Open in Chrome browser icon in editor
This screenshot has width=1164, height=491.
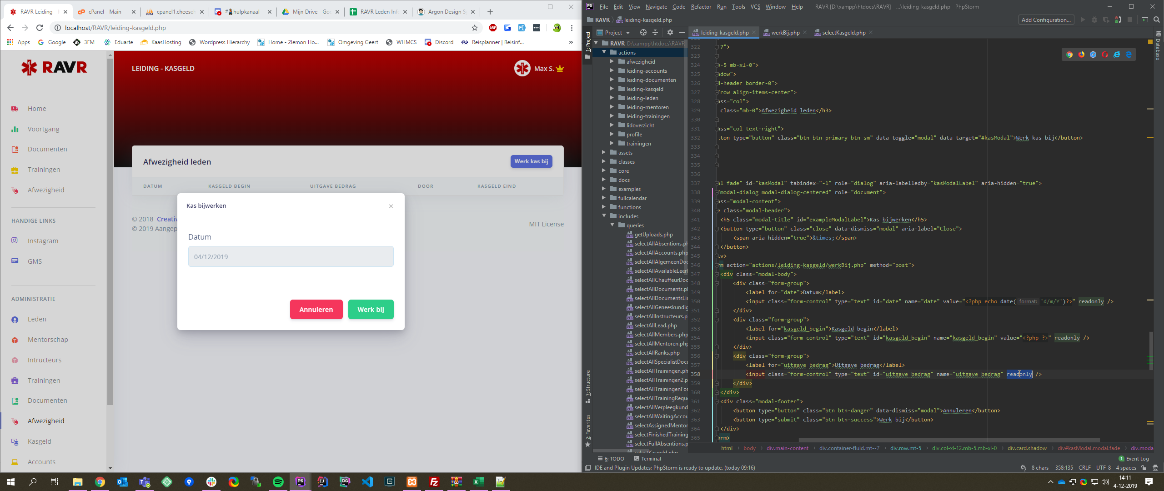(x=1069, y=55)
